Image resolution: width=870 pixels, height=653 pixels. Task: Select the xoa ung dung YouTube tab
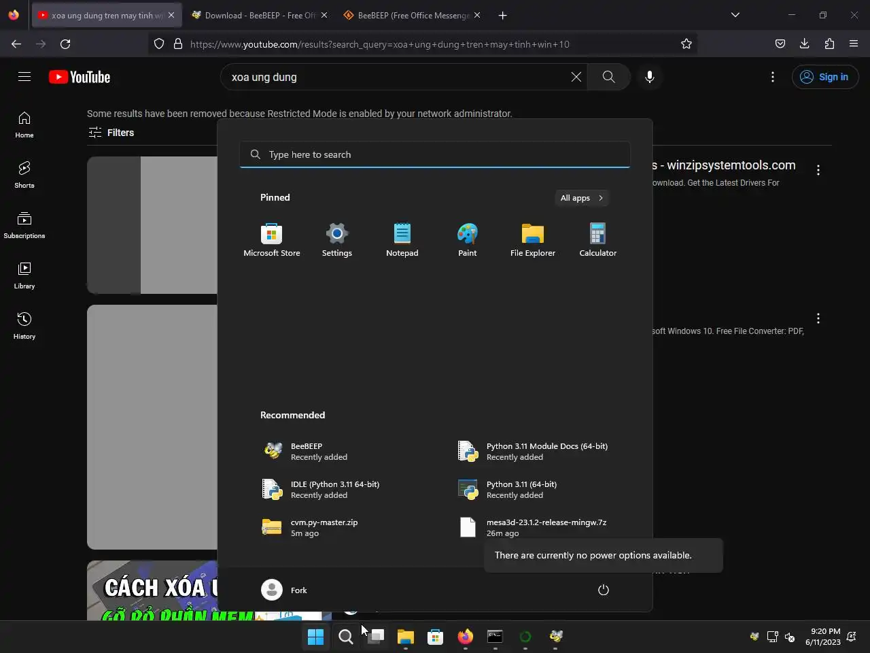(106, 15)
